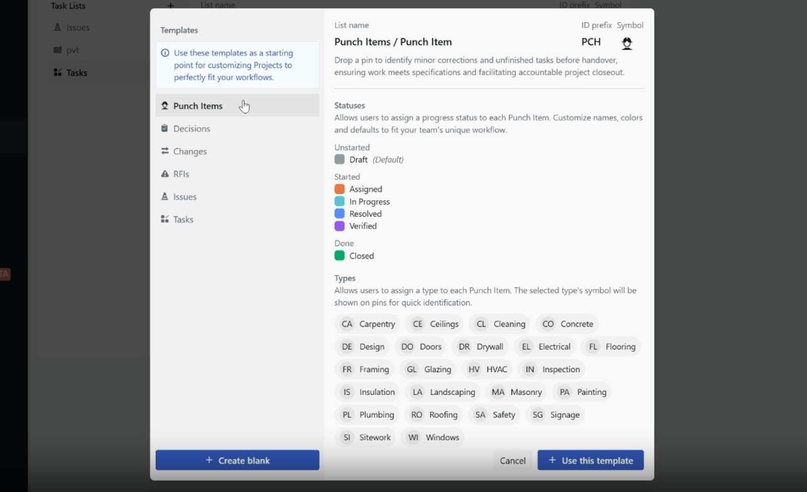Image resolution: width=807 pixels, height=492 pixels.
Task: Click the HV HVAC type chip
Action: (x=487, y=370)
